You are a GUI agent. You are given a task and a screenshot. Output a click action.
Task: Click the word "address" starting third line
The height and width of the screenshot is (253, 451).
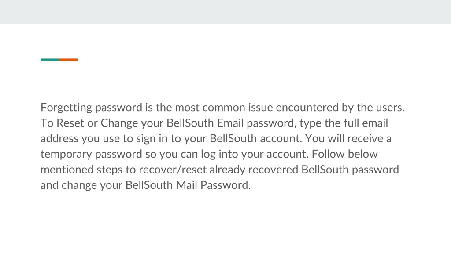click(x=59, y=138)
